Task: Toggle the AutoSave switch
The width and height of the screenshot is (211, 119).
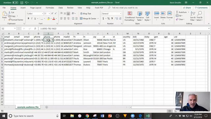Action: [x=15, y=3]
